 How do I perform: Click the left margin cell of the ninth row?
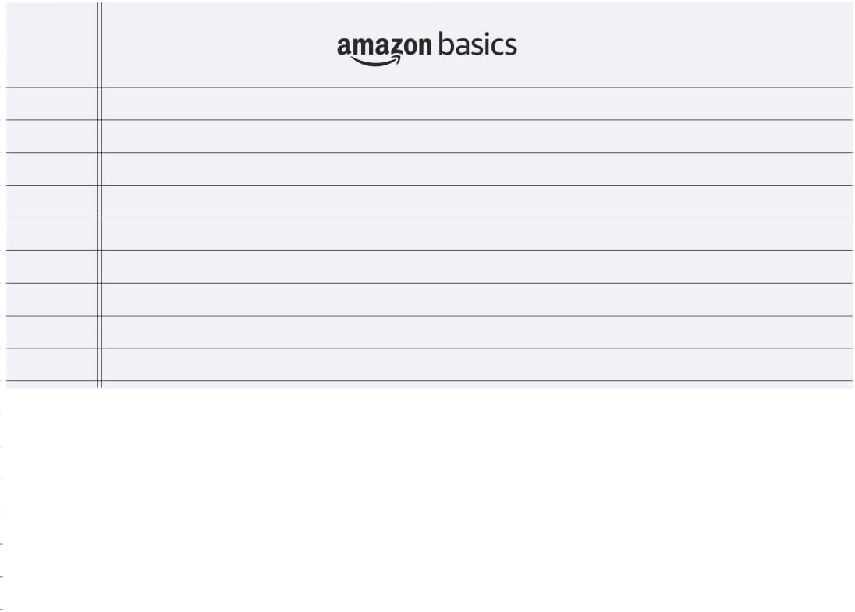tap(51, 366)
